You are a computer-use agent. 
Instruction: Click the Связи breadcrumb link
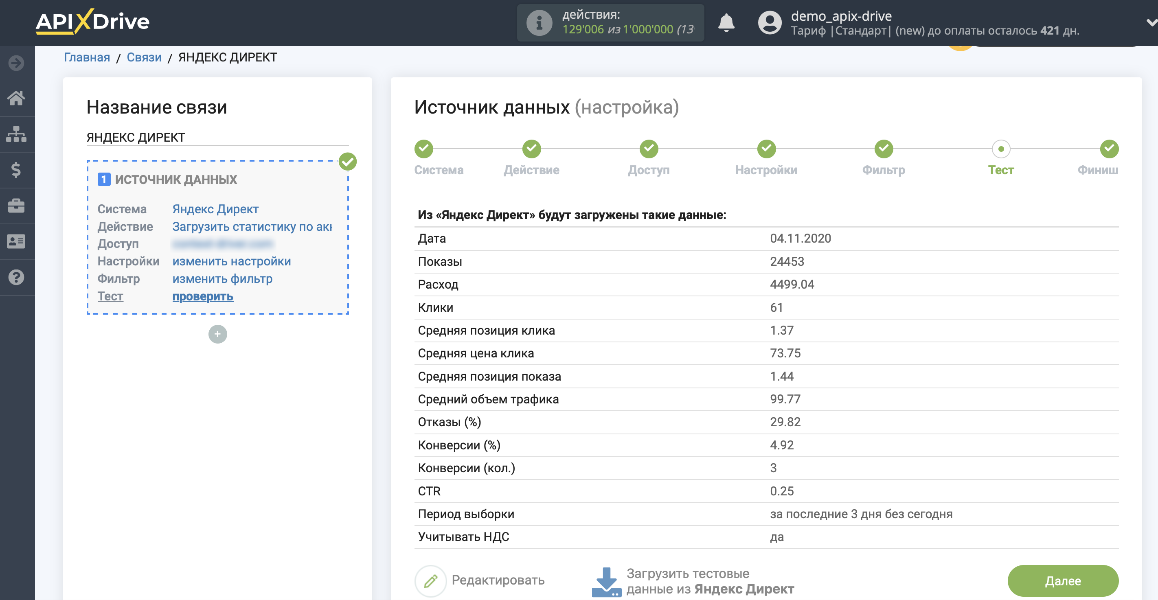click(144, 57)
